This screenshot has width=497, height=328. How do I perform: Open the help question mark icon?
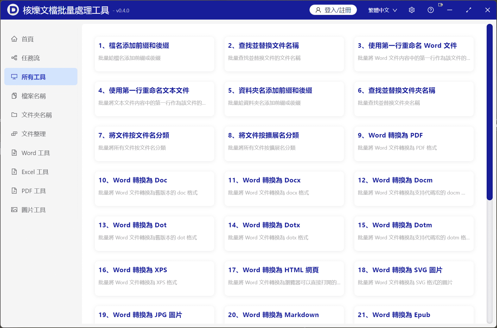431,10
